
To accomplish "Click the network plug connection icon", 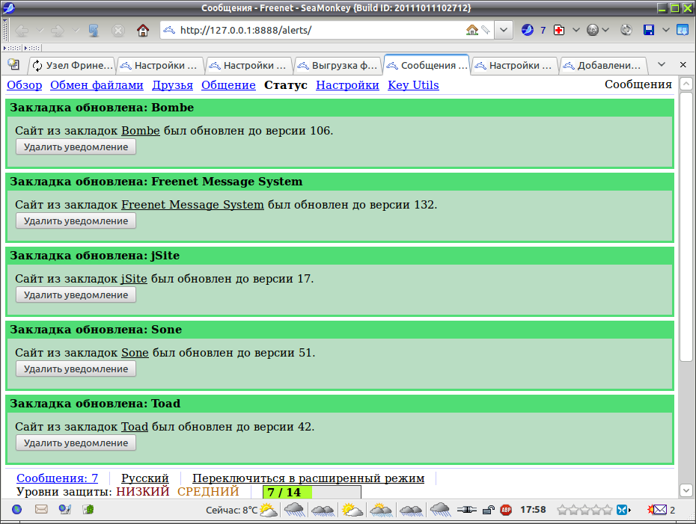I will [x=466, y=510].
